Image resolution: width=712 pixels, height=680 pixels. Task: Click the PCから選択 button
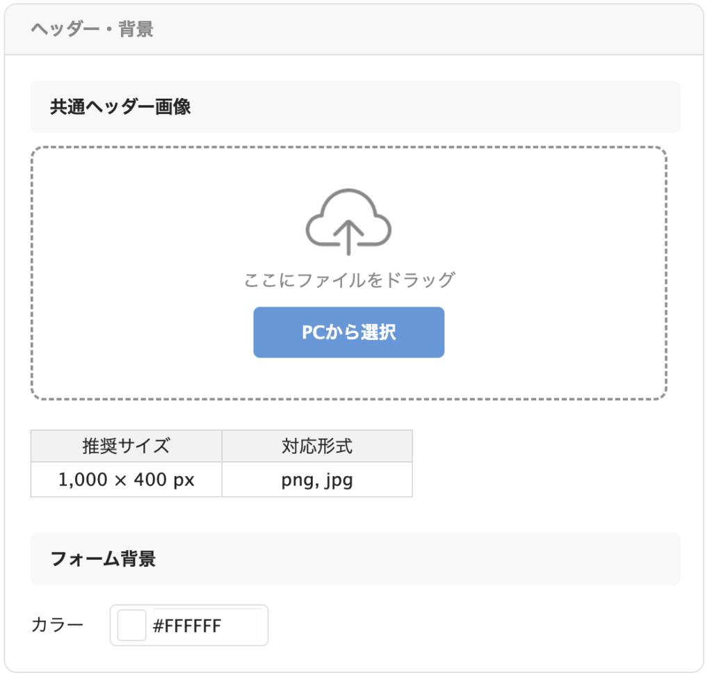[349, 332]
